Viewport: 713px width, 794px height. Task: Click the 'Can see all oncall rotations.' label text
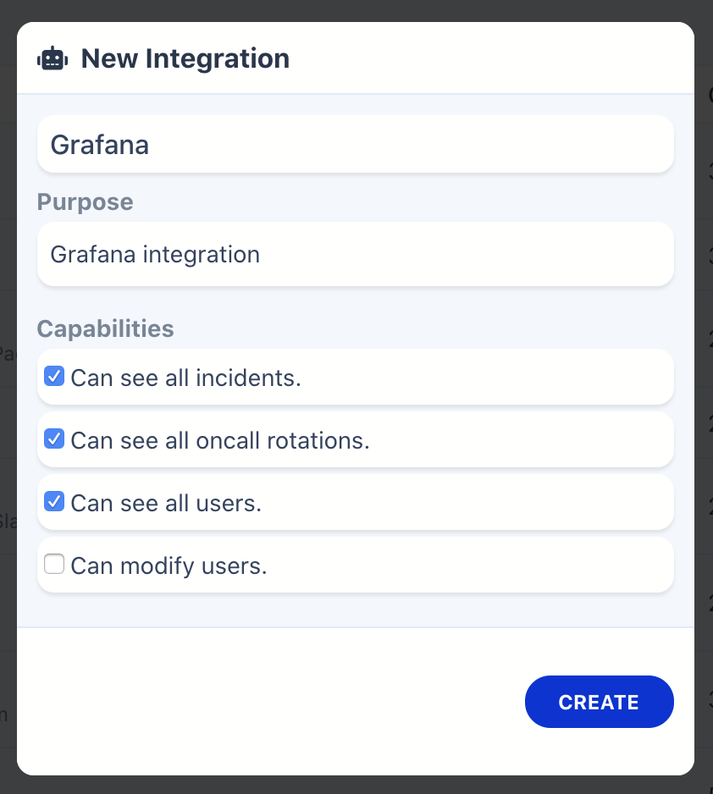[x=220, y=440]
